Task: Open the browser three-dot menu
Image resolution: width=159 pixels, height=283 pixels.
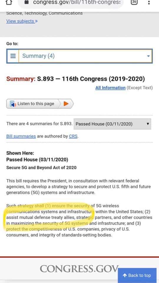Action: [149, 3]
